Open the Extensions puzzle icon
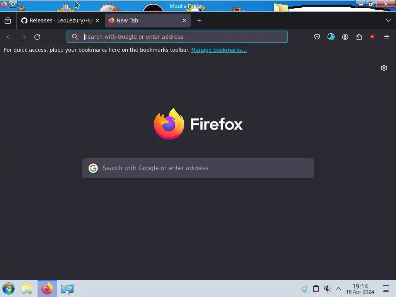 click(x=359, y=37)
